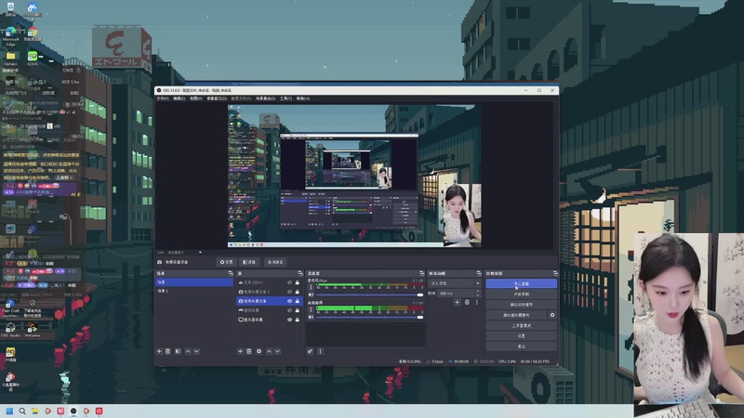Increase transition duration with up stepper

pos(478,292)
